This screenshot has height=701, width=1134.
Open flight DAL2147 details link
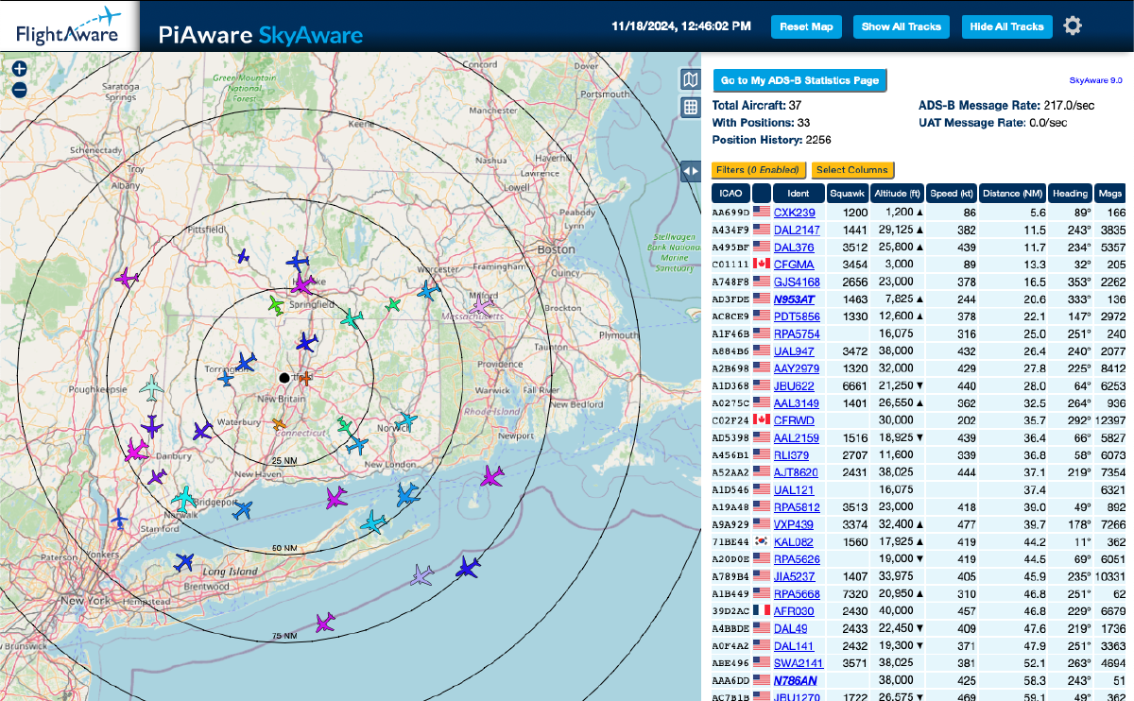tap(799, 230)
